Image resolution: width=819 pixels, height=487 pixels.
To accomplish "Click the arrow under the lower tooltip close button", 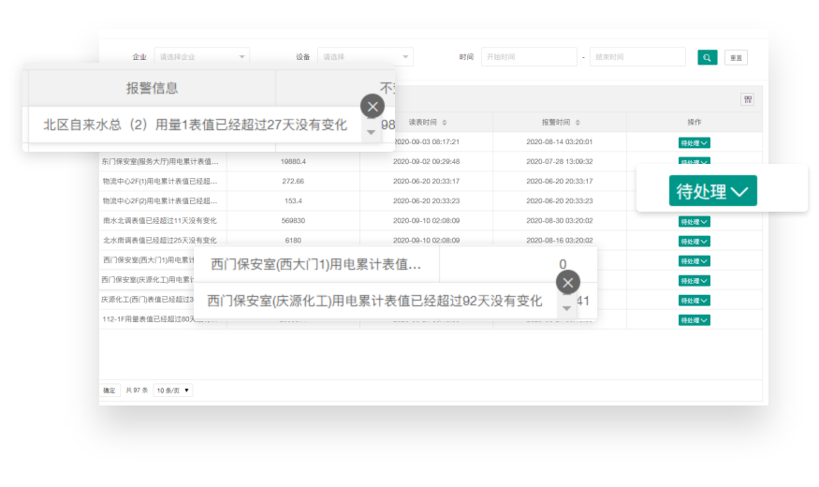I will pos(566,308).
